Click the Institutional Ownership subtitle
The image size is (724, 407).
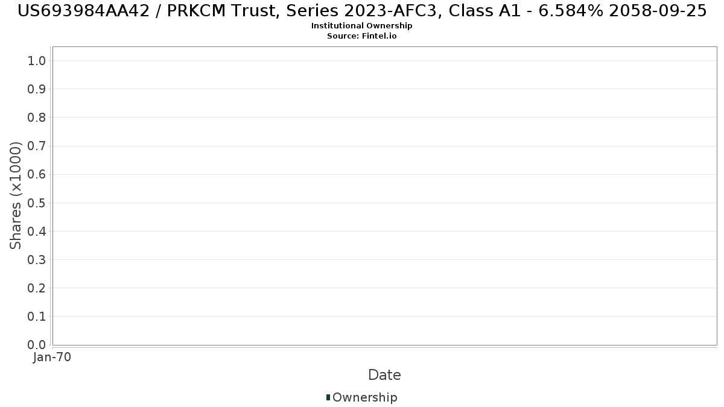coord(362,26)
